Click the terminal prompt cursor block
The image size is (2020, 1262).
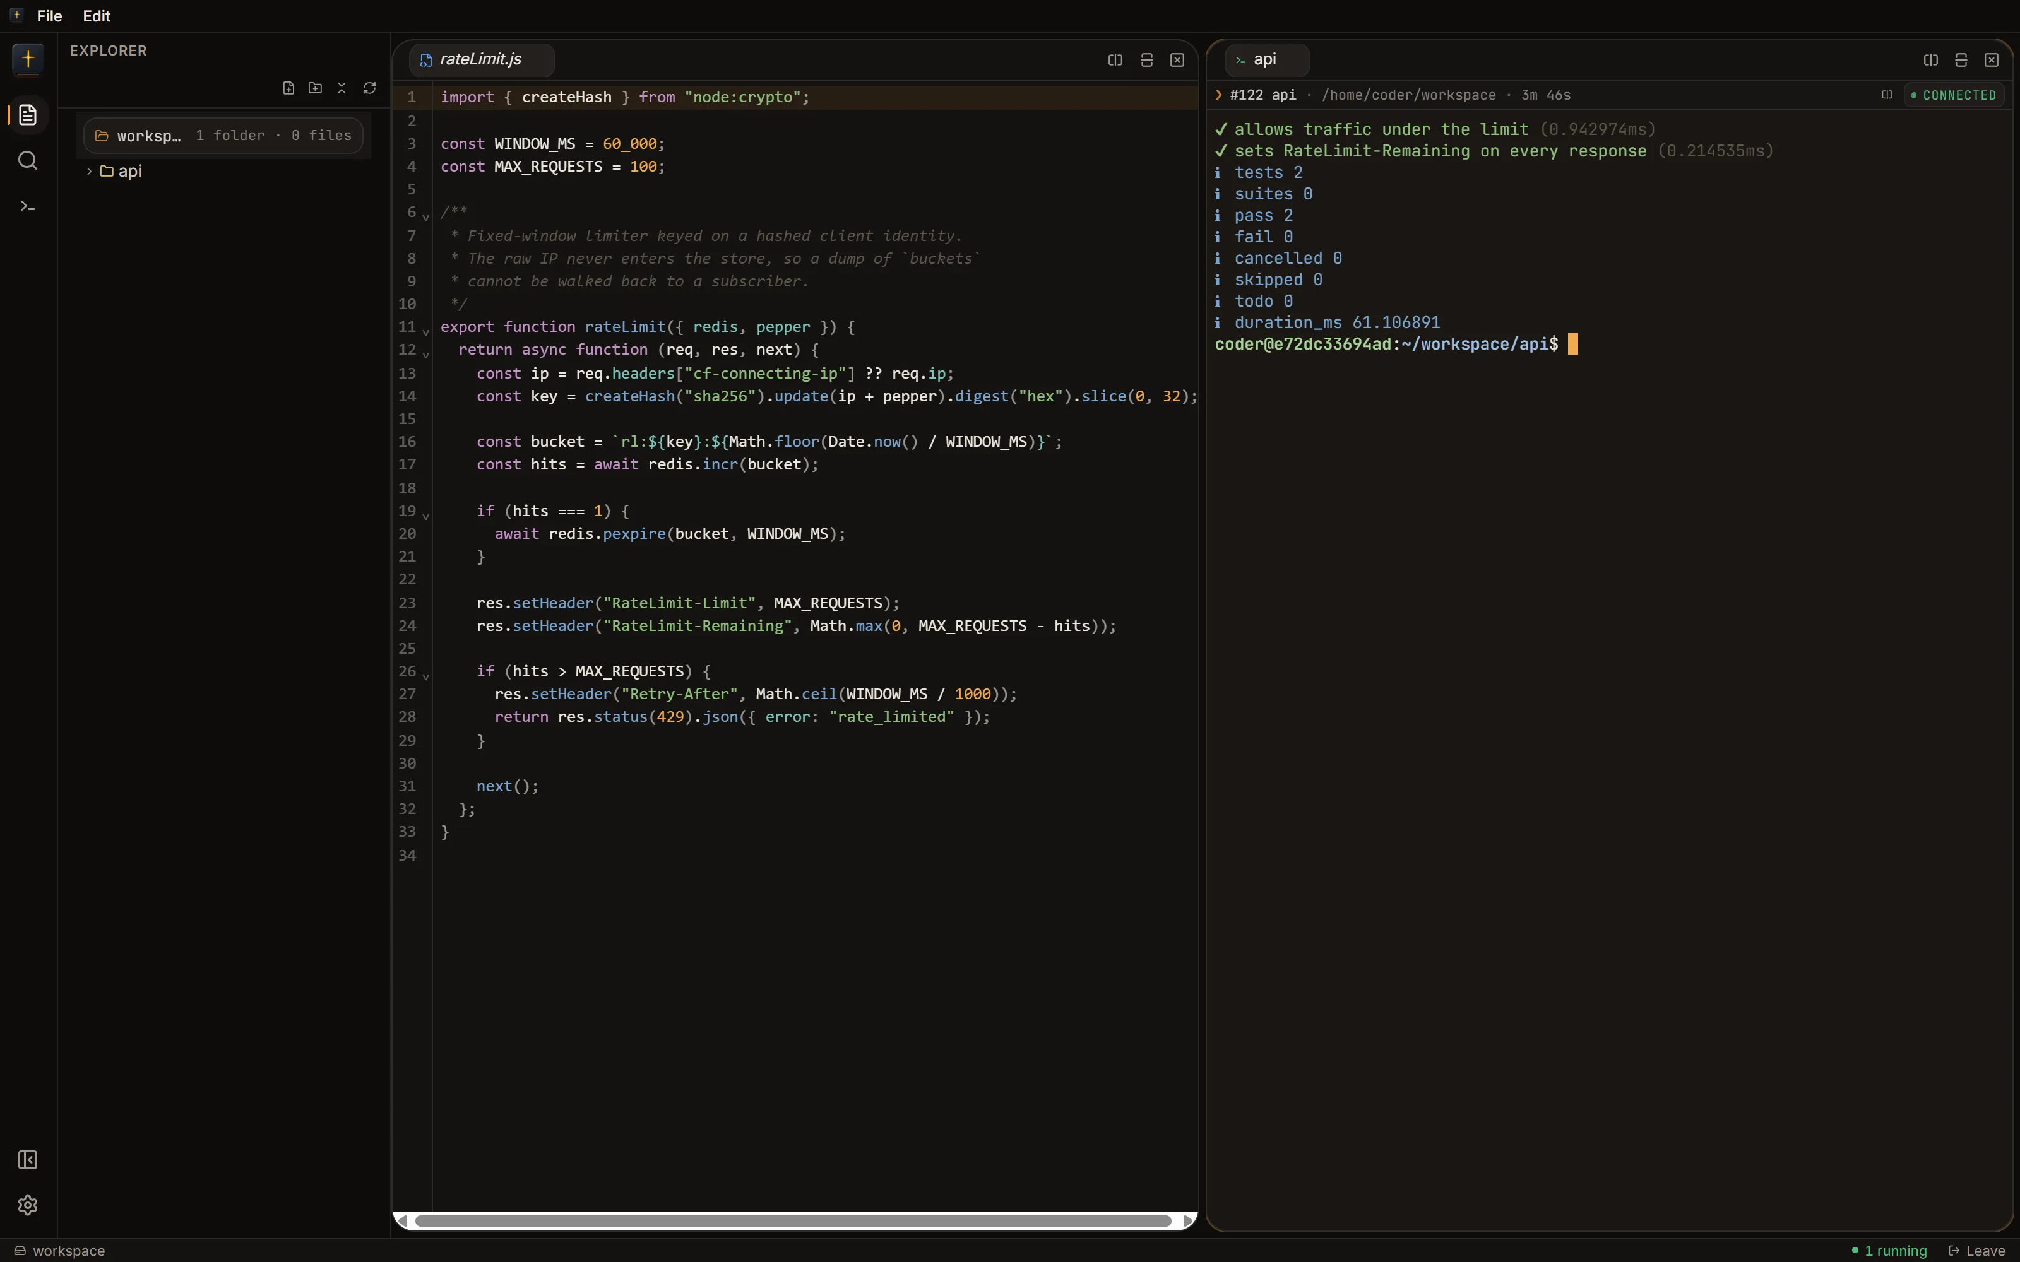(x=1572, y=344)
